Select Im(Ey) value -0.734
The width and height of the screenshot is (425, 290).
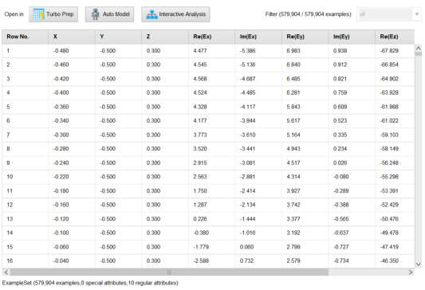pos(341,261)
